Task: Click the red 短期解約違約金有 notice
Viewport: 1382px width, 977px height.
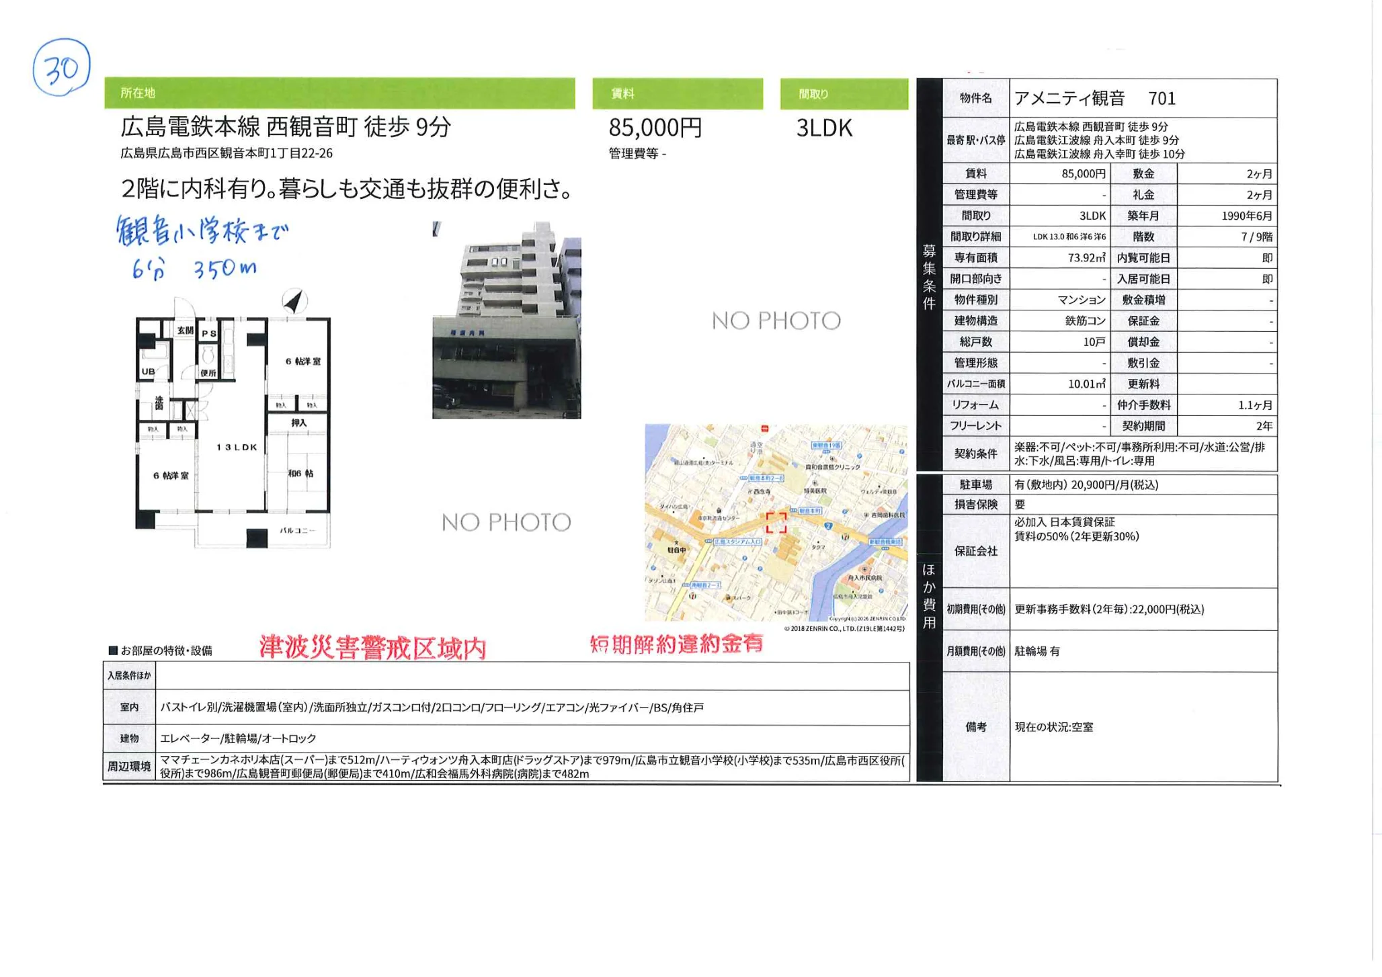Action: click(676, 644)
